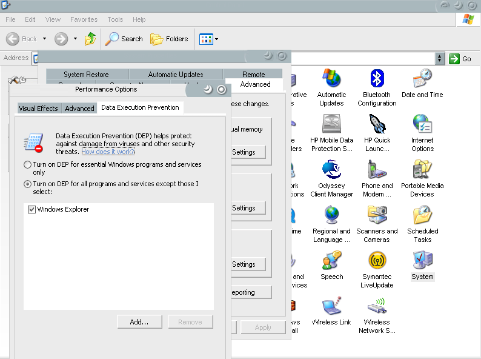Uncheck the Windows Explorer checkbox
The image size is (481, 359).
pyautogui.click(x=32, y=209)
